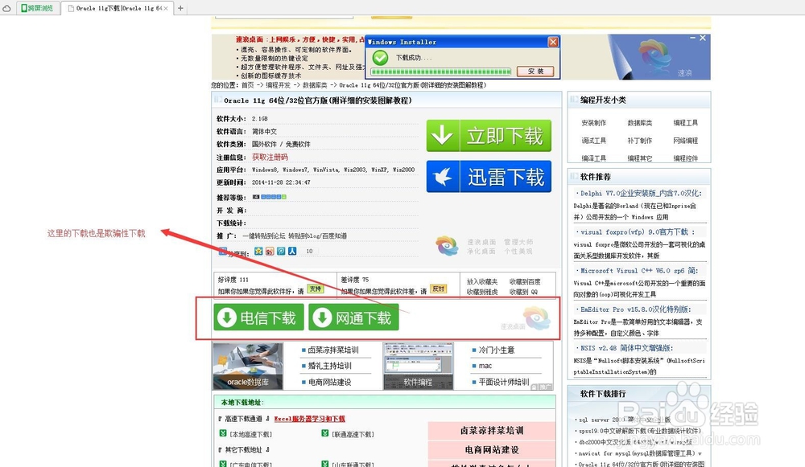
Task: Click the 本地高速下载 link text
Action: coord(250,434)
